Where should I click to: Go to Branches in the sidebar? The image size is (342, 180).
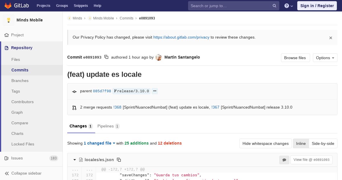(20, 81)
